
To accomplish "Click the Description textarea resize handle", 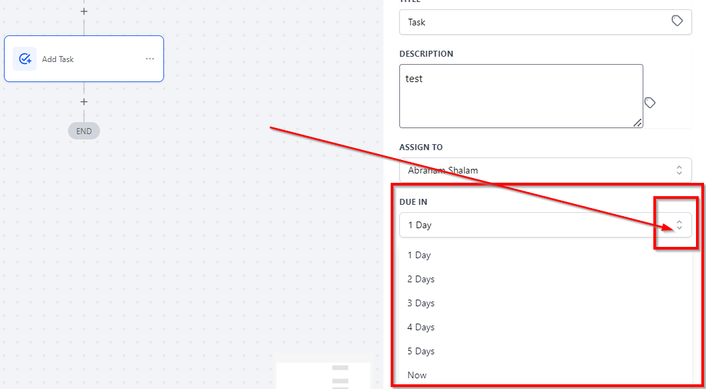I will (x=638, y=123).
